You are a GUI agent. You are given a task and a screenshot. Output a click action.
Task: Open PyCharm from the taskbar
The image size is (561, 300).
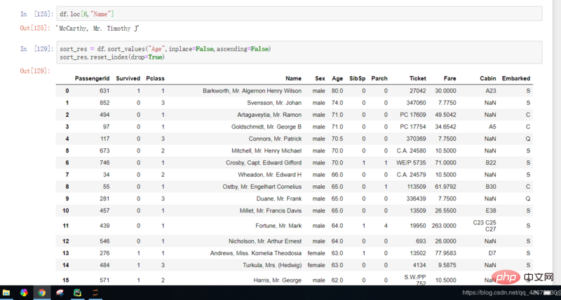77,293
